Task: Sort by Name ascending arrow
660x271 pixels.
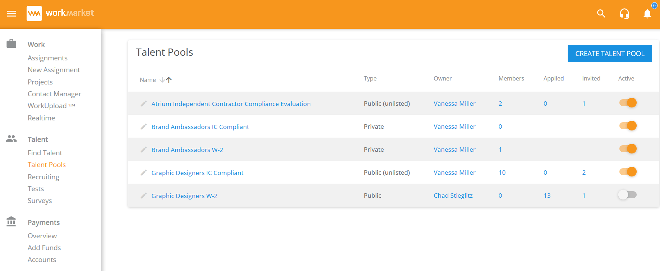Action: (x=169, y=80)
